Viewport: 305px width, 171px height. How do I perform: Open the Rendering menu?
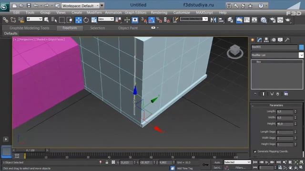pos(159,12)
